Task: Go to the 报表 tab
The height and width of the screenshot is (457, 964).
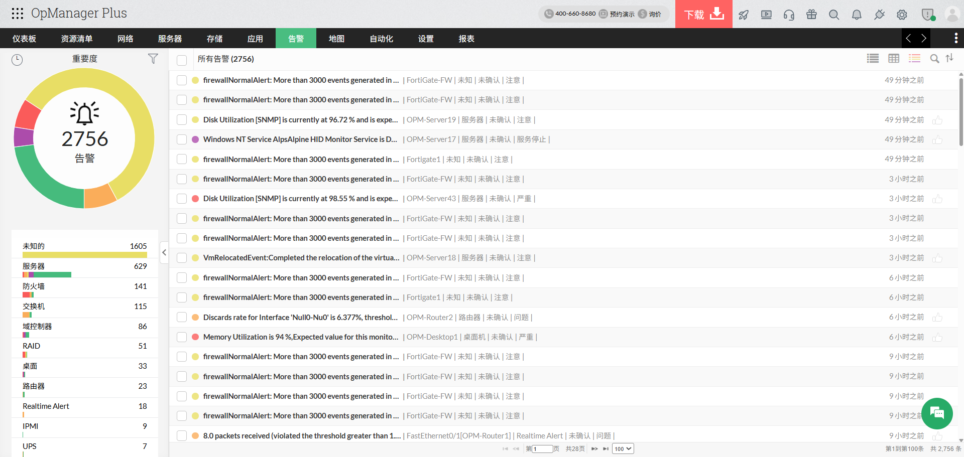Action: pos(466,39)
